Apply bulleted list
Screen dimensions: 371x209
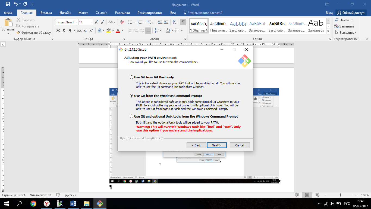[130, 22]
